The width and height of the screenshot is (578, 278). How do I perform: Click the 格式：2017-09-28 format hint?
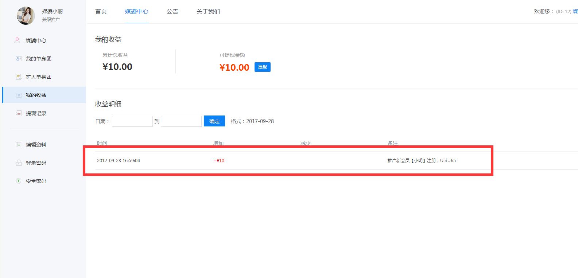click(252, 121)
